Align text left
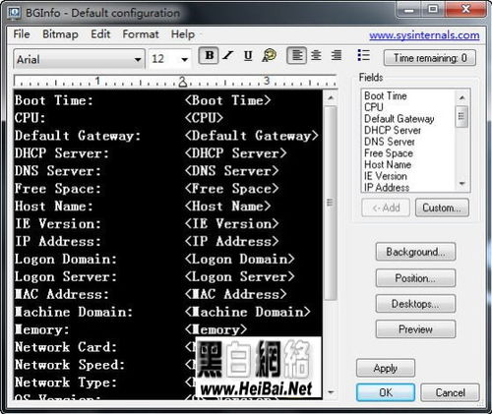Screen dimensions: 492x414 pyautogui.click(x=297, y=56)
